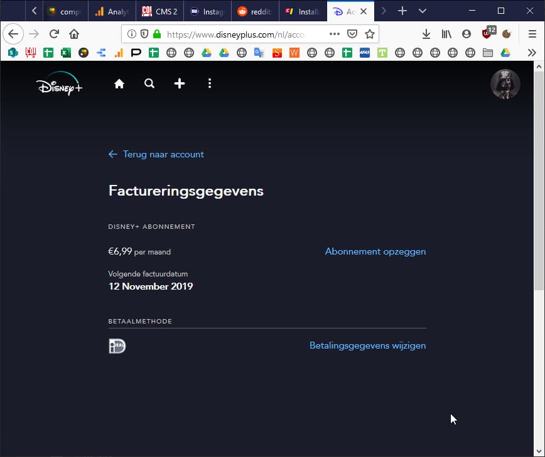Go to Disney+ home via house icon
The width and height of the screenshot is (545, 457).
point(119,83)
